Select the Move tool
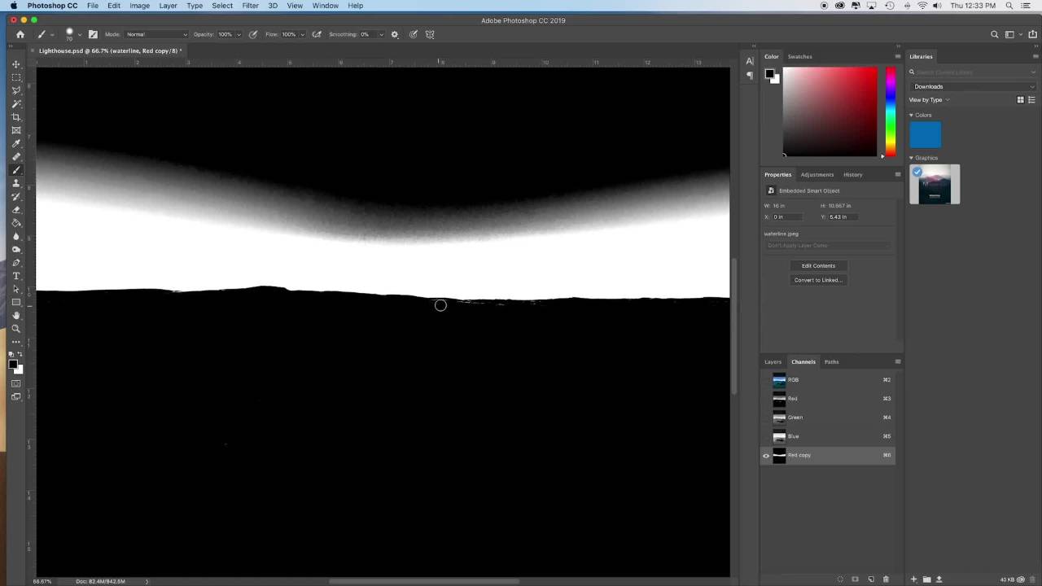The image size is (1042, 586). click(x=15, y=64)
